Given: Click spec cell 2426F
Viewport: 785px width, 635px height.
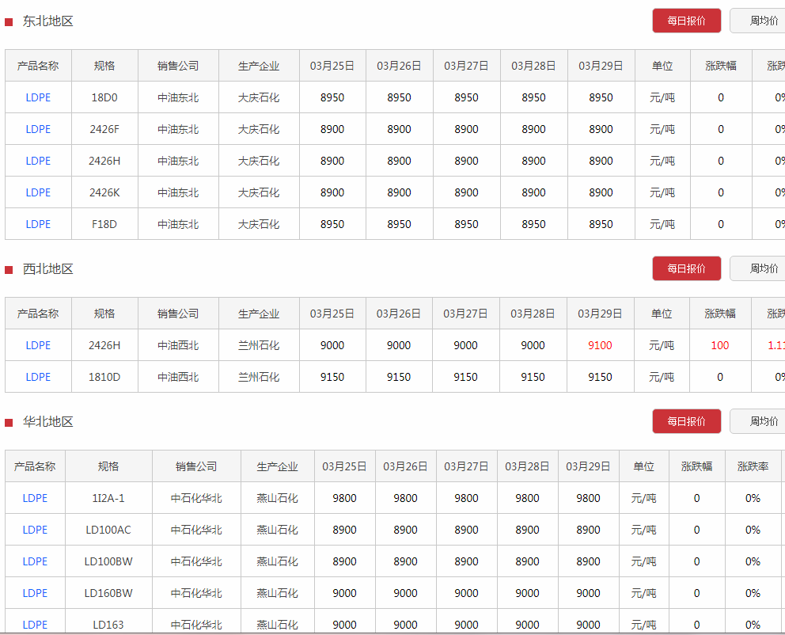Looking at the screenshot, I should click(x=104, y=129).
